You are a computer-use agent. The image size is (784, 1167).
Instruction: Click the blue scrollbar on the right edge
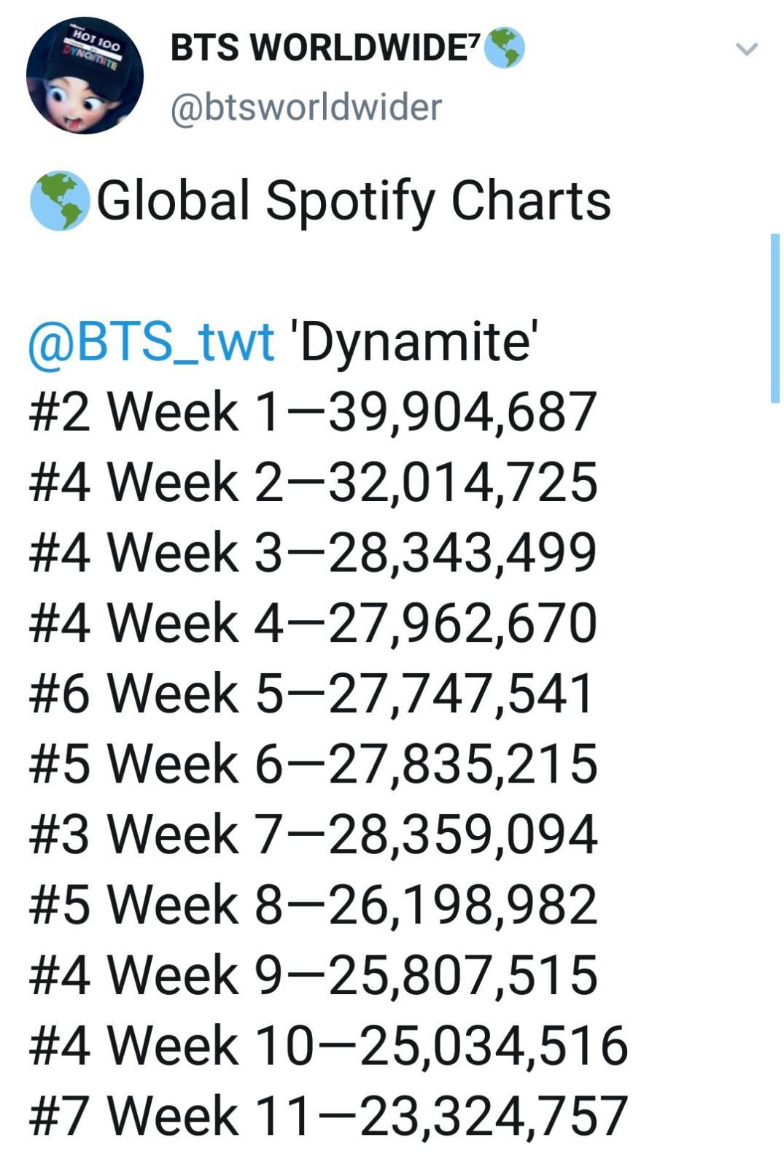tap(775, 318)
